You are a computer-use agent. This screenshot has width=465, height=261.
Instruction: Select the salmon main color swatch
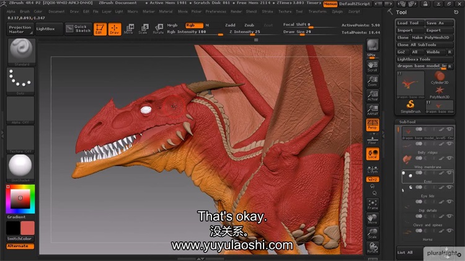[x=27, y=228]
